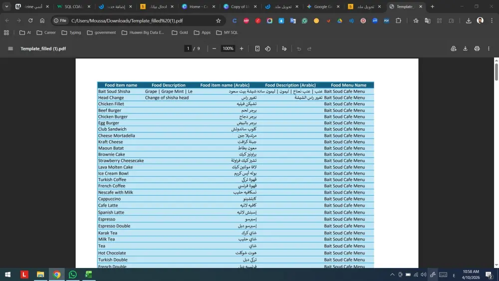Open the Chrome profile avatar
Viewport: 499px width, 281px height.
point(480,20)
